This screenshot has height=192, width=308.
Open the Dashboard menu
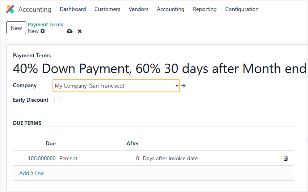(x=73, y=9)
